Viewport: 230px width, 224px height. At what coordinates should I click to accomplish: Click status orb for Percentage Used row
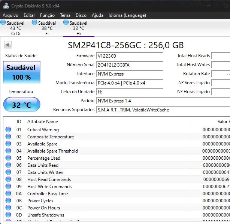pyautogui.click(x=8, y=158)
